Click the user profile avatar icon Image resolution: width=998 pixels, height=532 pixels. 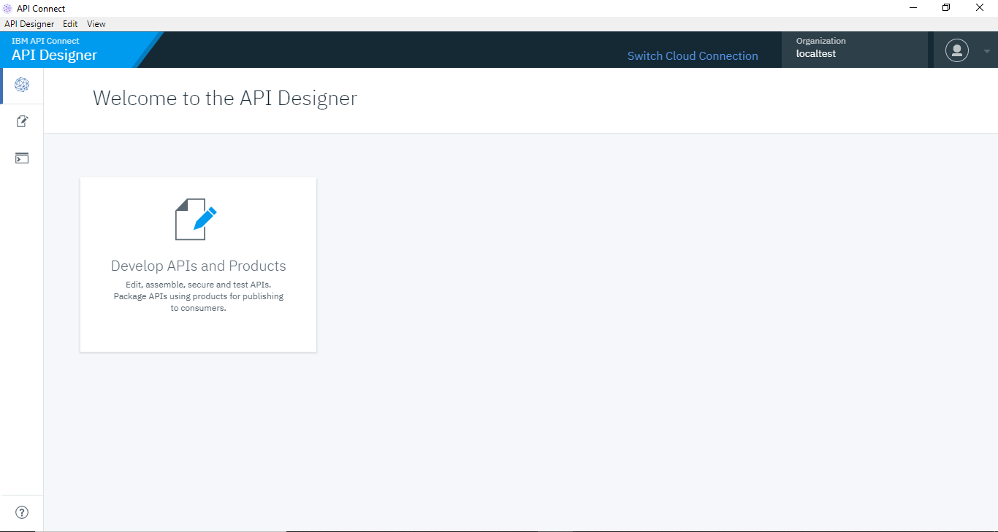(956, 50)
